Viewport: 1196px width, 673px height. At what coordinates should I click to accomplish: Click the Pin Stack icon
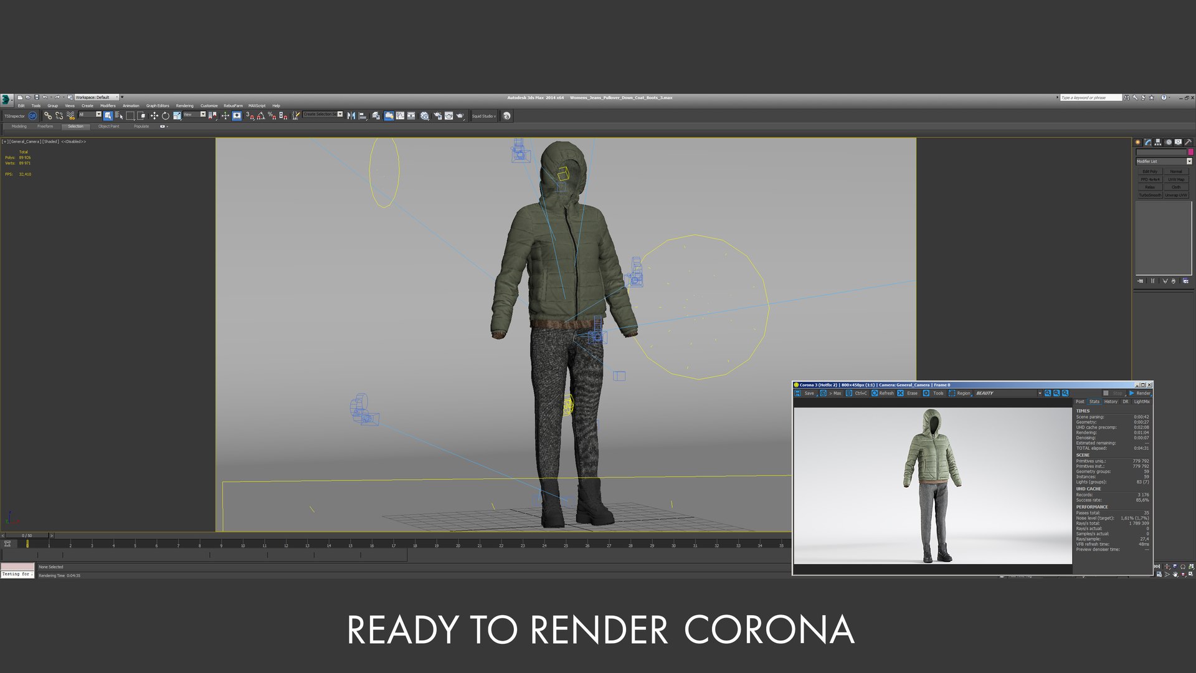[1141, 281]
